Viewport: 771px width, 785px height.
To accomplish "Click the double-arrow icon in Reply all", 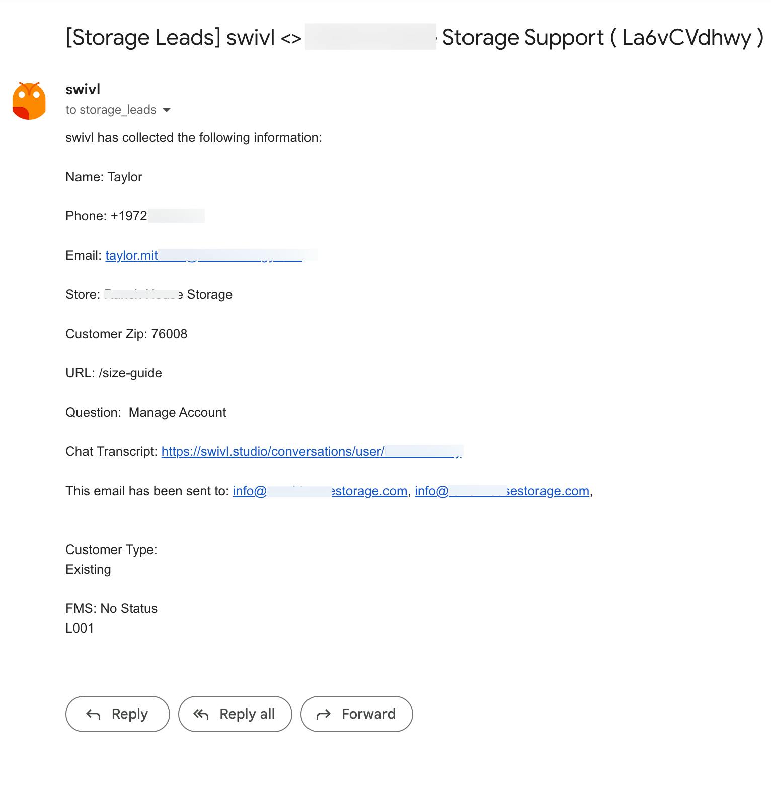I will point(201,714).
